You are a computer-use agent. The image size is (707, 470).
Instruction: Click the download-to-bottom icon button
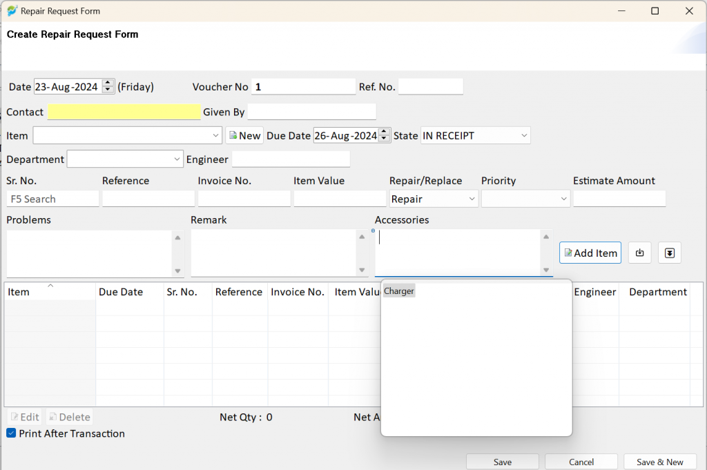(670, 253)
